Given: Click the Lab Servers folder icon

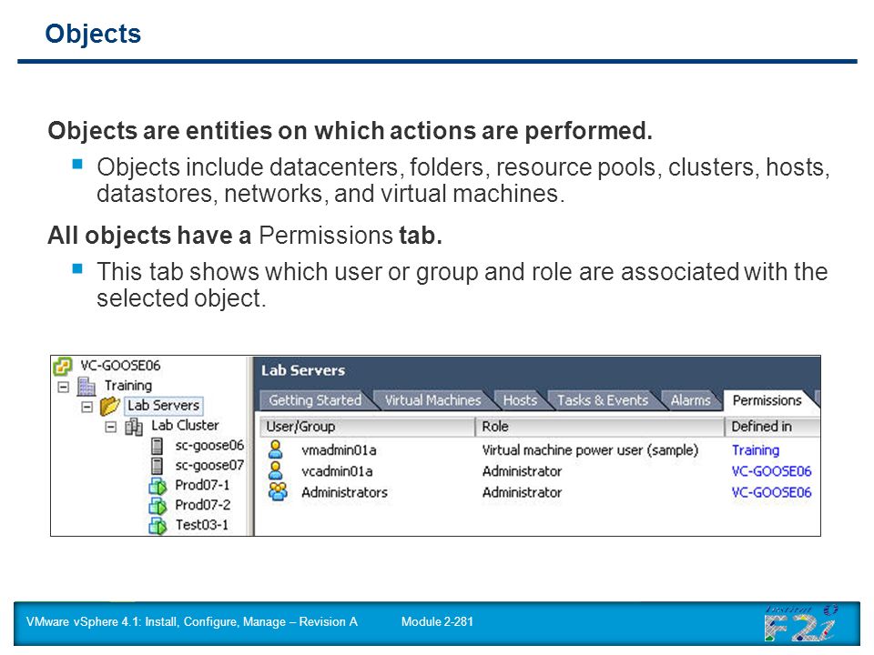Looking at the screenshot, I should (x=110, y=406).
